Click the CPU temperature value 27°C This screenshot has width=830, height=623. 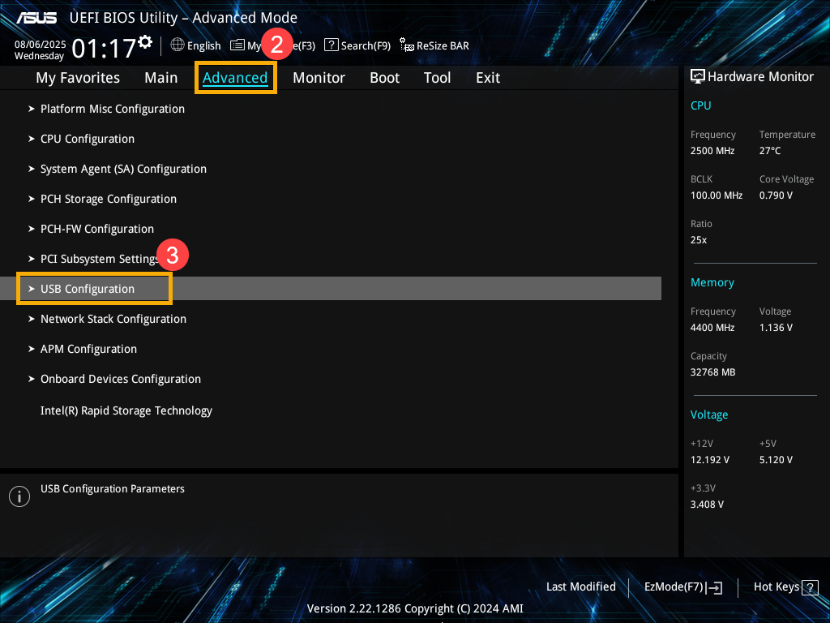point(770,151)
